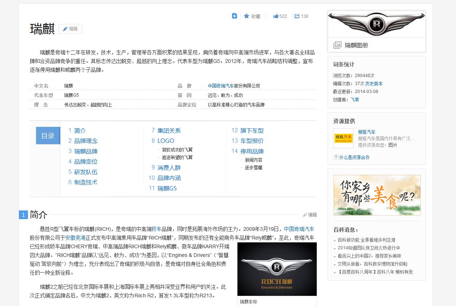Open 中国奇瑞汽车 link in the 简介 paragraph
Screen dimensions: 456x306
[x=299, y=229]
